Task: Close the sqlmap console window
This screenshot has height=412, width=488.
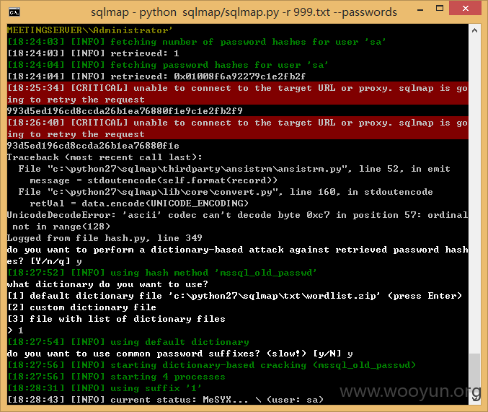Action: (465, 9)
